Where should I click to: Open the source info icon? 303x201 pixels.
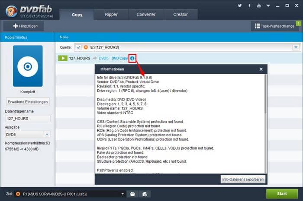(x=132, y=58)
